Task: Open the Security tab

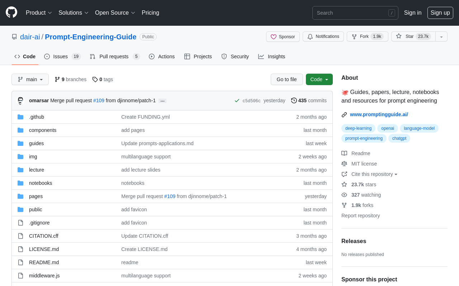Action: click(235, 56)
